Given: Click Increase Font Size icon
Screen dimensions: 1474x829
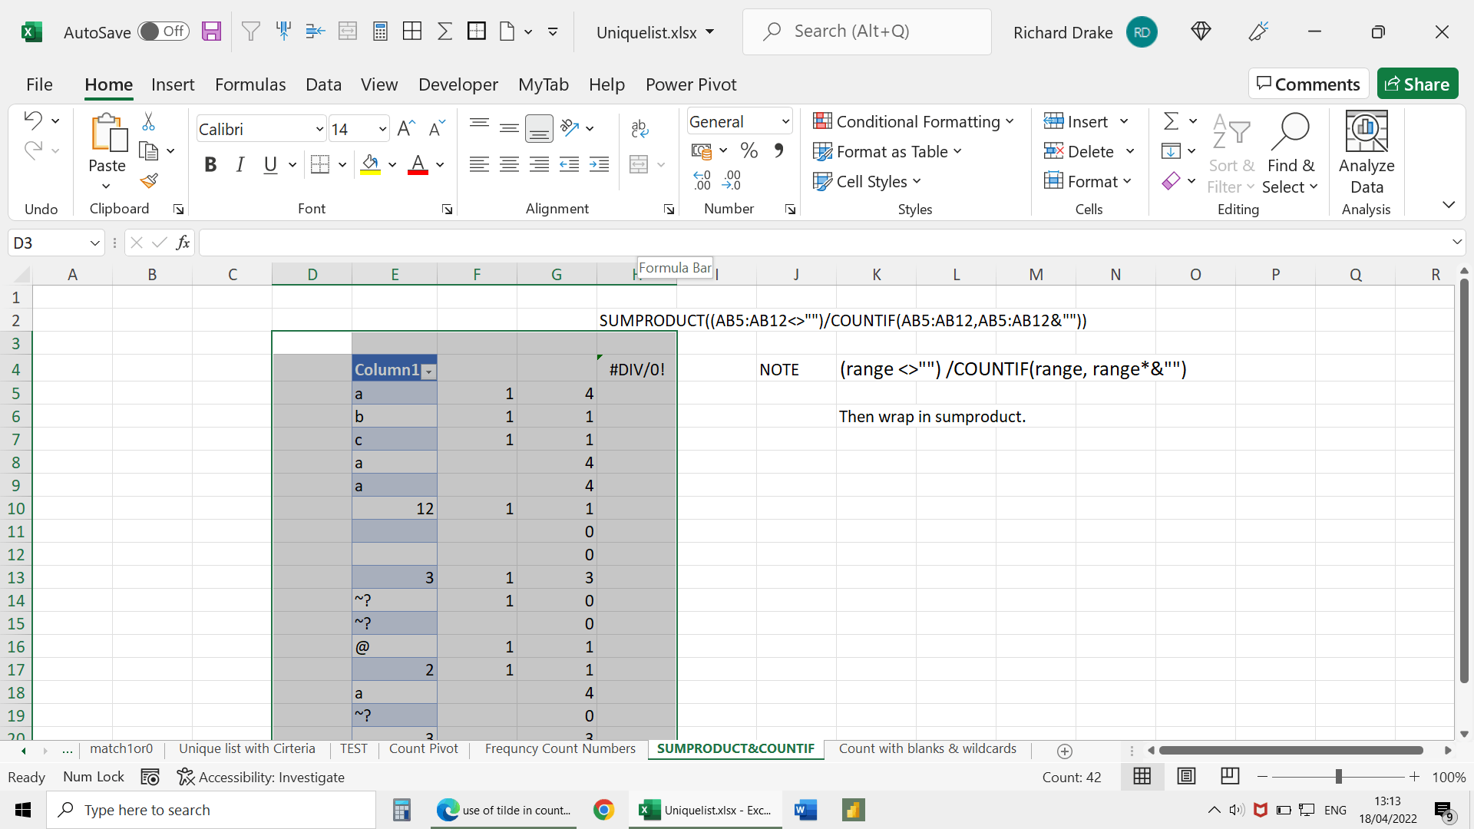Looking at the screenshot, I should (x=406, y=129).
